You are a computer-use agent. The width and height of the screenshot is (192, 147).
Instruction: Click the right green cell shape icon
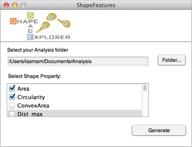tap(64, 23)
